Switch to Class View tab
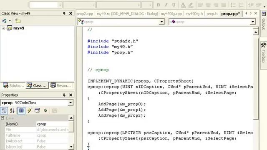 tap(37, 85)
